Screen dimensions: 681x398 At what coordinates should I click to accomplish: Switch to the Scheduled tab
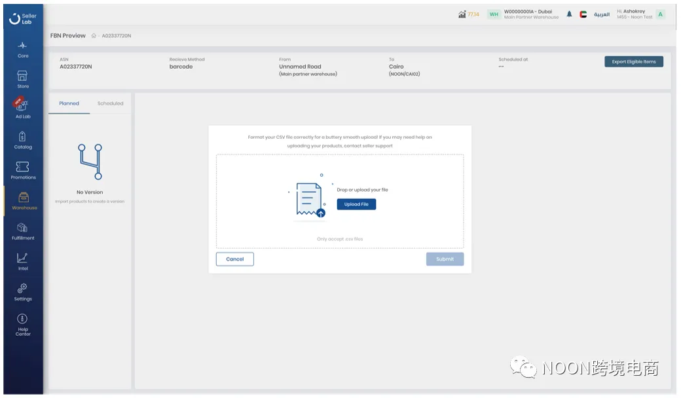110,103
